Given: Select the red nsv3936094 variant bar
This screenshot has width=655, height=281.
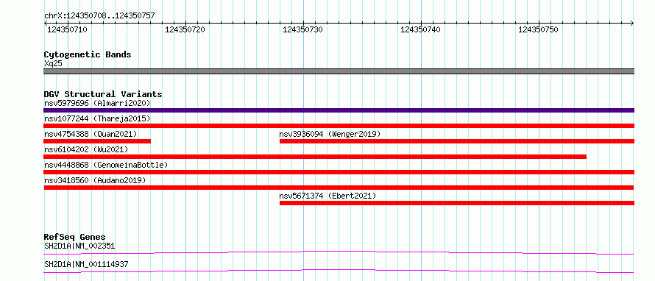Looking at the screenshot, I should [x=457, y=141].
